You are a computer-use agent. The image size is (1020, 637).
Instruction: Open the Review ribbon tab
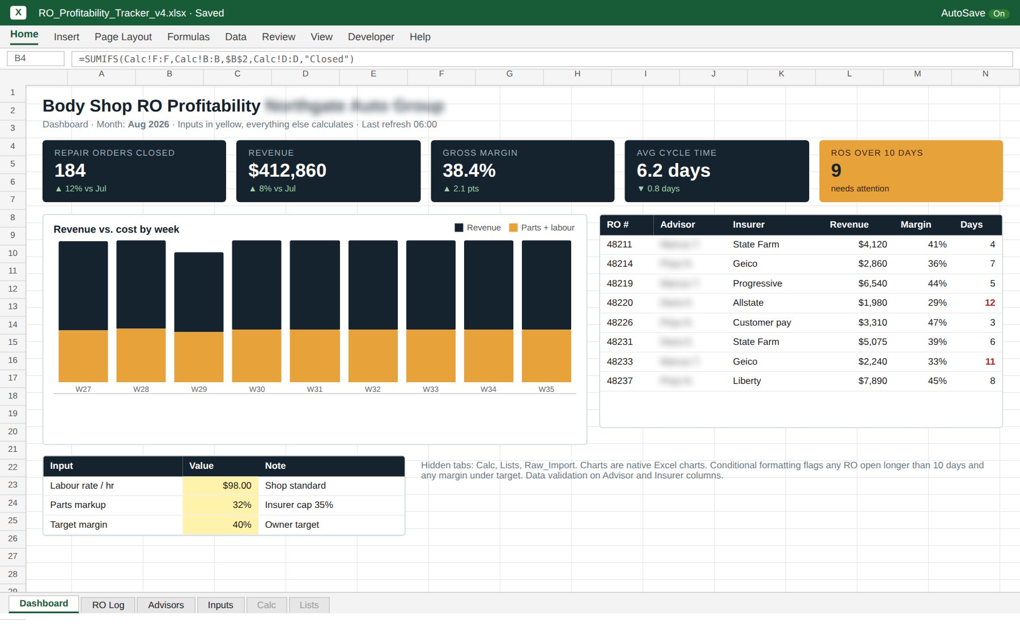pyautogui.click(x=278, y=37)
